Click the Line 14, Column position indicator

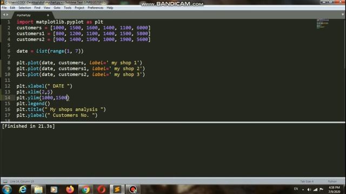(22, 182)
